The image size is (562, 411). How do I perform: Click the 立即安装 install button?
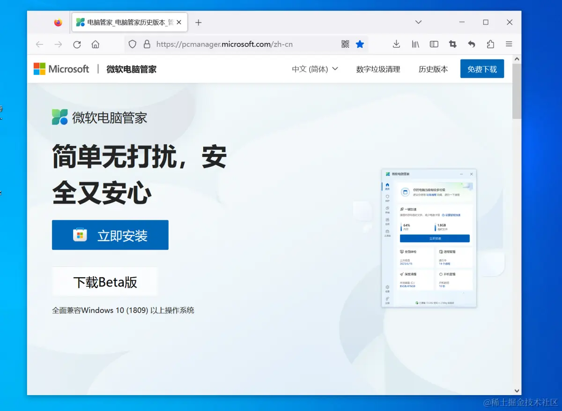[110, 235]
